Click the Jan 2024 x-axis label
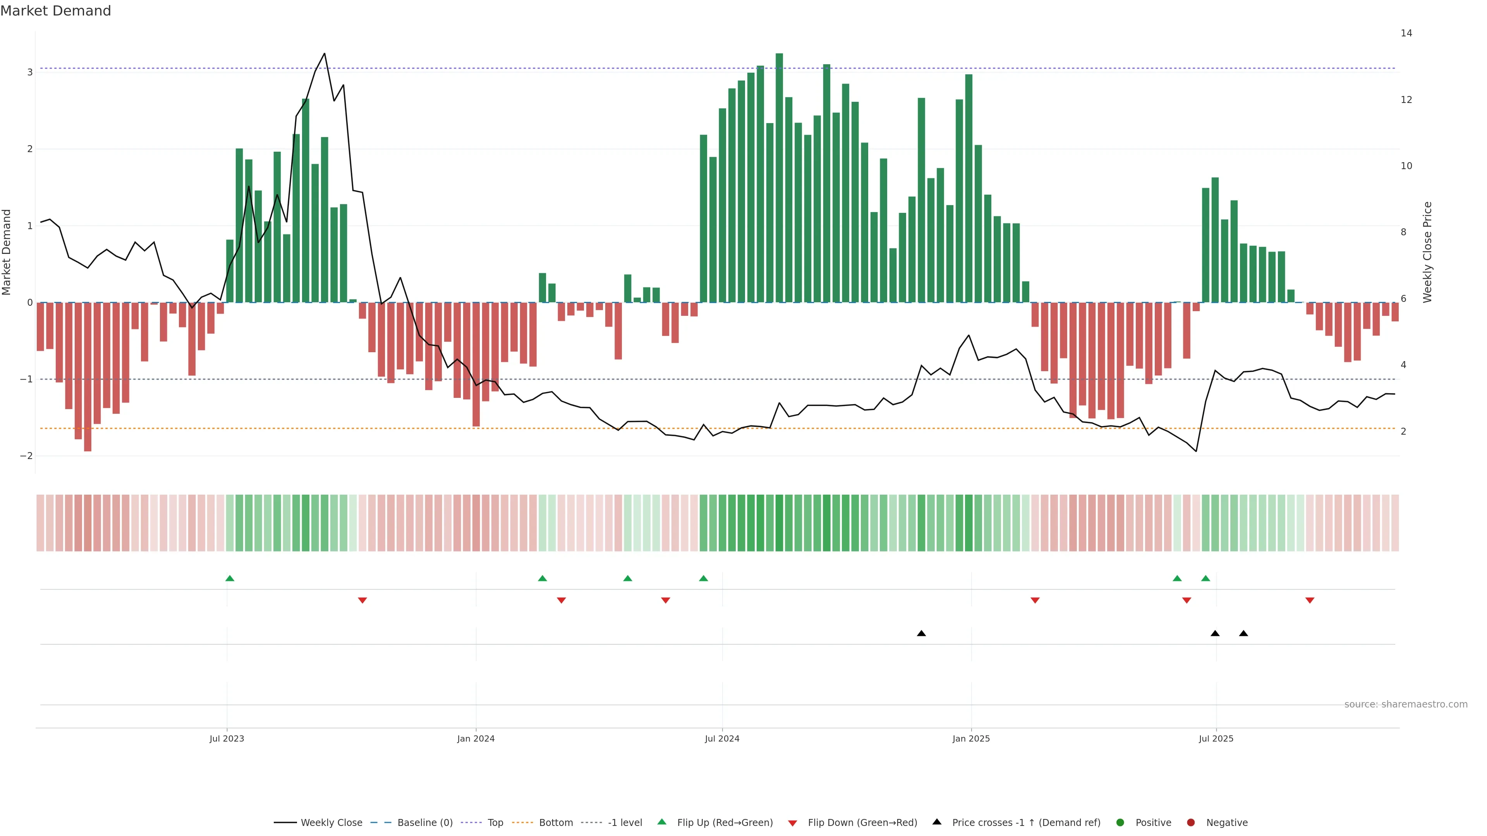The image size is (1487, 836). point(476,738)
